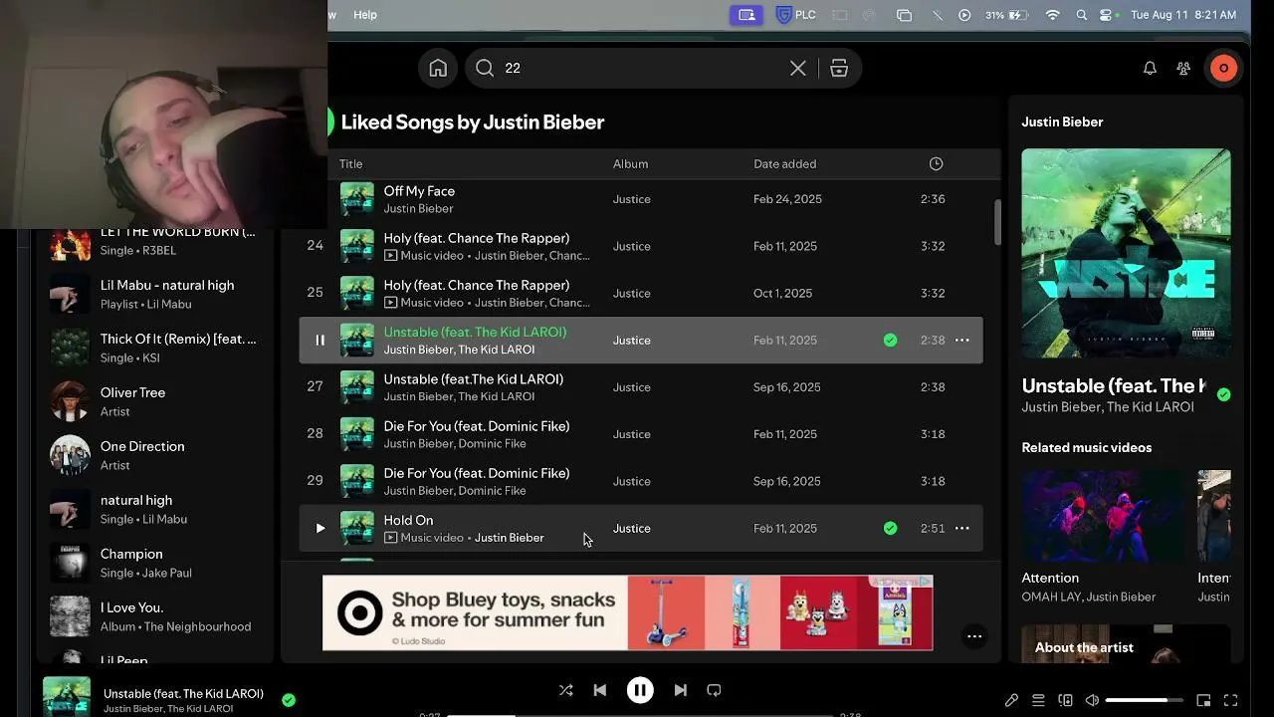Select Thick Of It (Remix) in library
This screenshot has height=717, width=1274.
pos(154,348)
